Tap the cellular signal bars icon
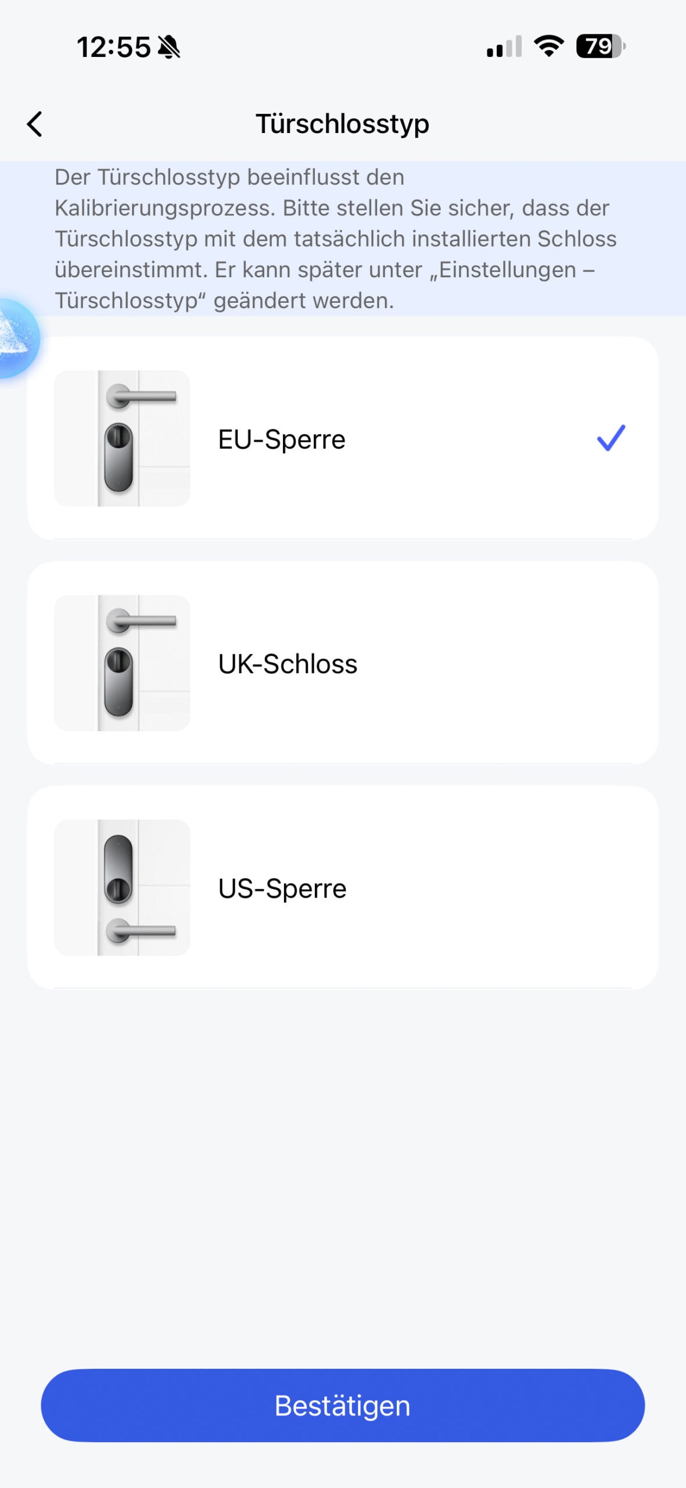Viewport: 686px width, 1488px height. click(x=504, y=47)
